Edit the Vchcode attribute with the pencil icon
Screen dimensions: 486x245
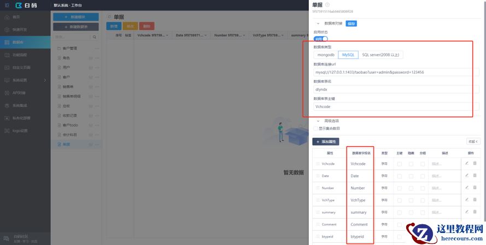pos(467,163)
